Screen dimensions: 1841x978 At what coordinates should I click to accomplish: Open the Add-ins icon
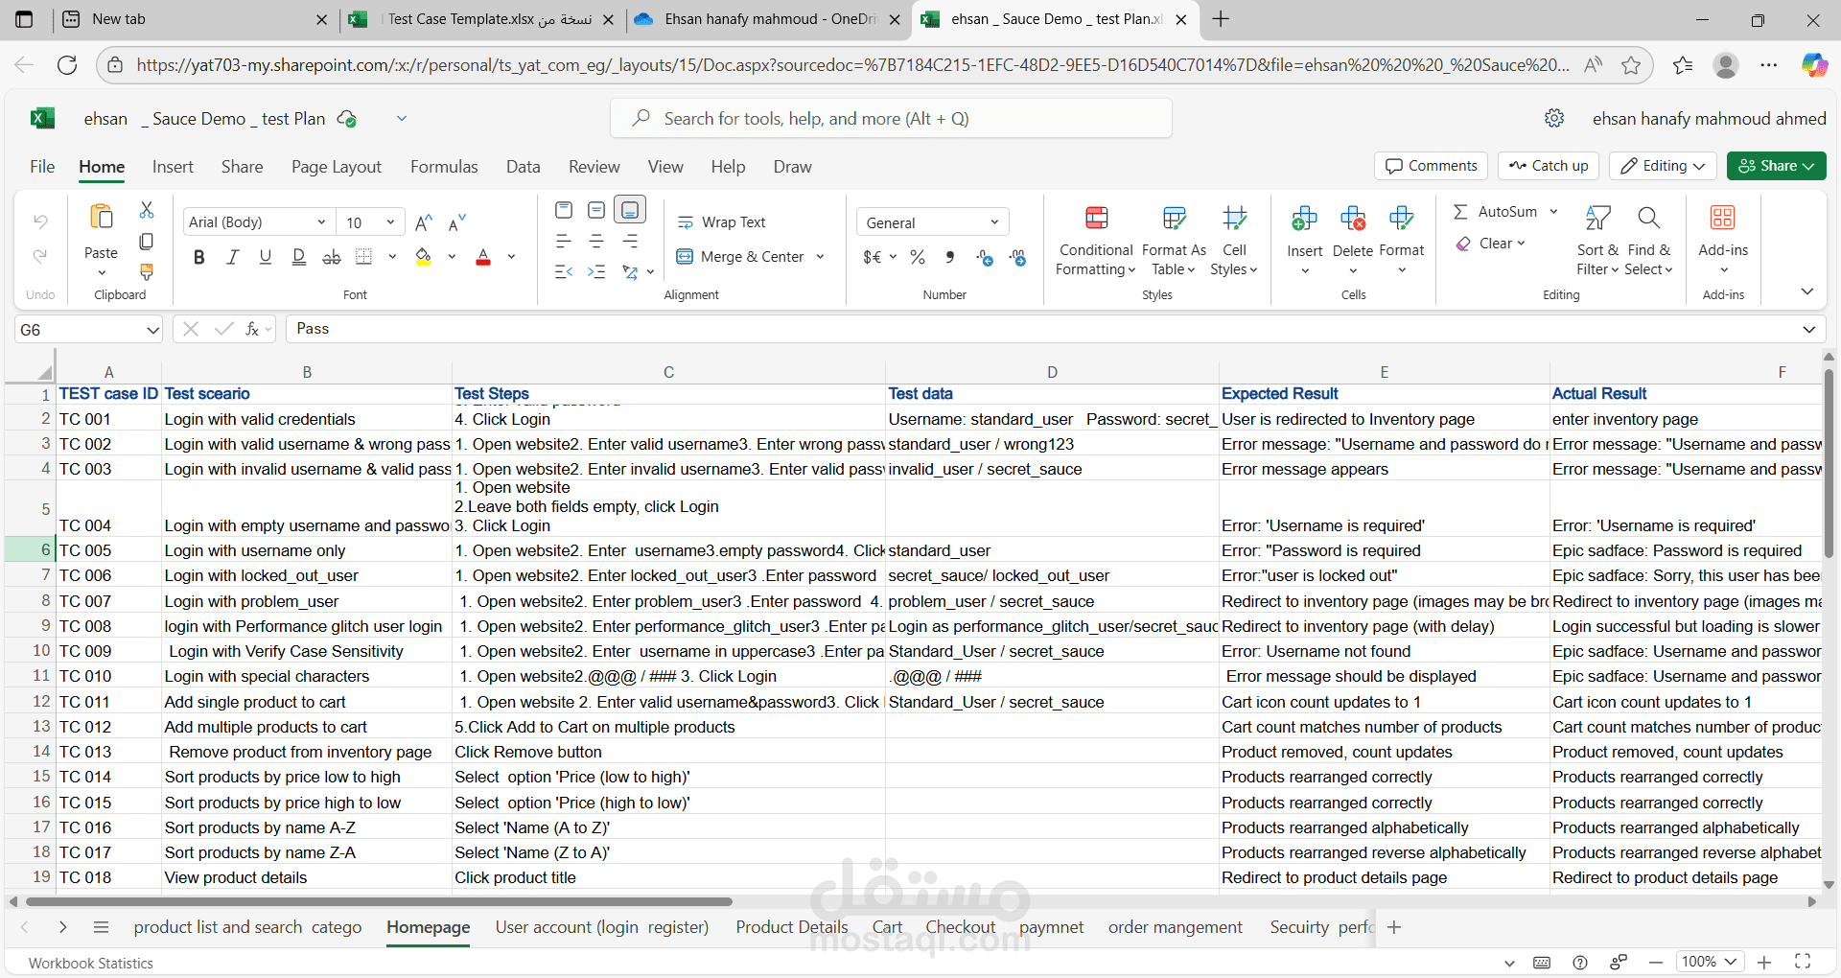(1723, 218)
